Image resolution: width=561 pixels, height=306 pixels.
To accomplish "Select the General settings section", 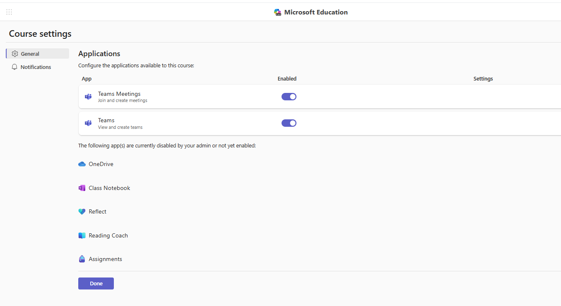I will (29, 53).
